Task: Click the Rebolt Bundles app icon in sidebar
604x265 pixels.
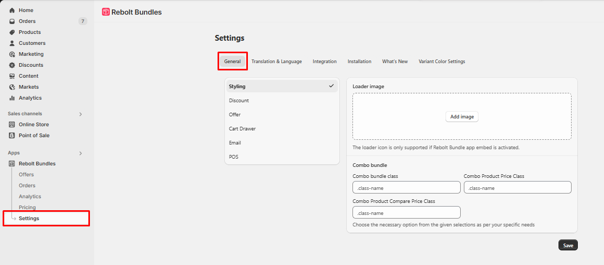Action: tap(12, 164)
